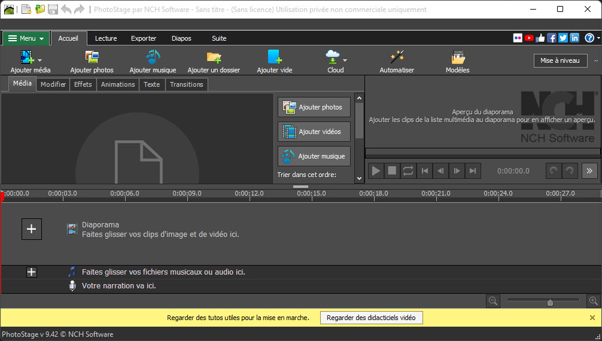Click Regarder des didacticiels vidéo button
Viewport: 602px width, 341px height.
tap(371, 318)
